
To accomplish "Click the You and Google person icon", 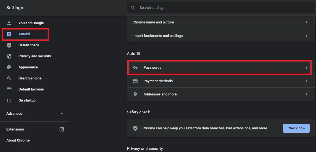I will [9, 23].
